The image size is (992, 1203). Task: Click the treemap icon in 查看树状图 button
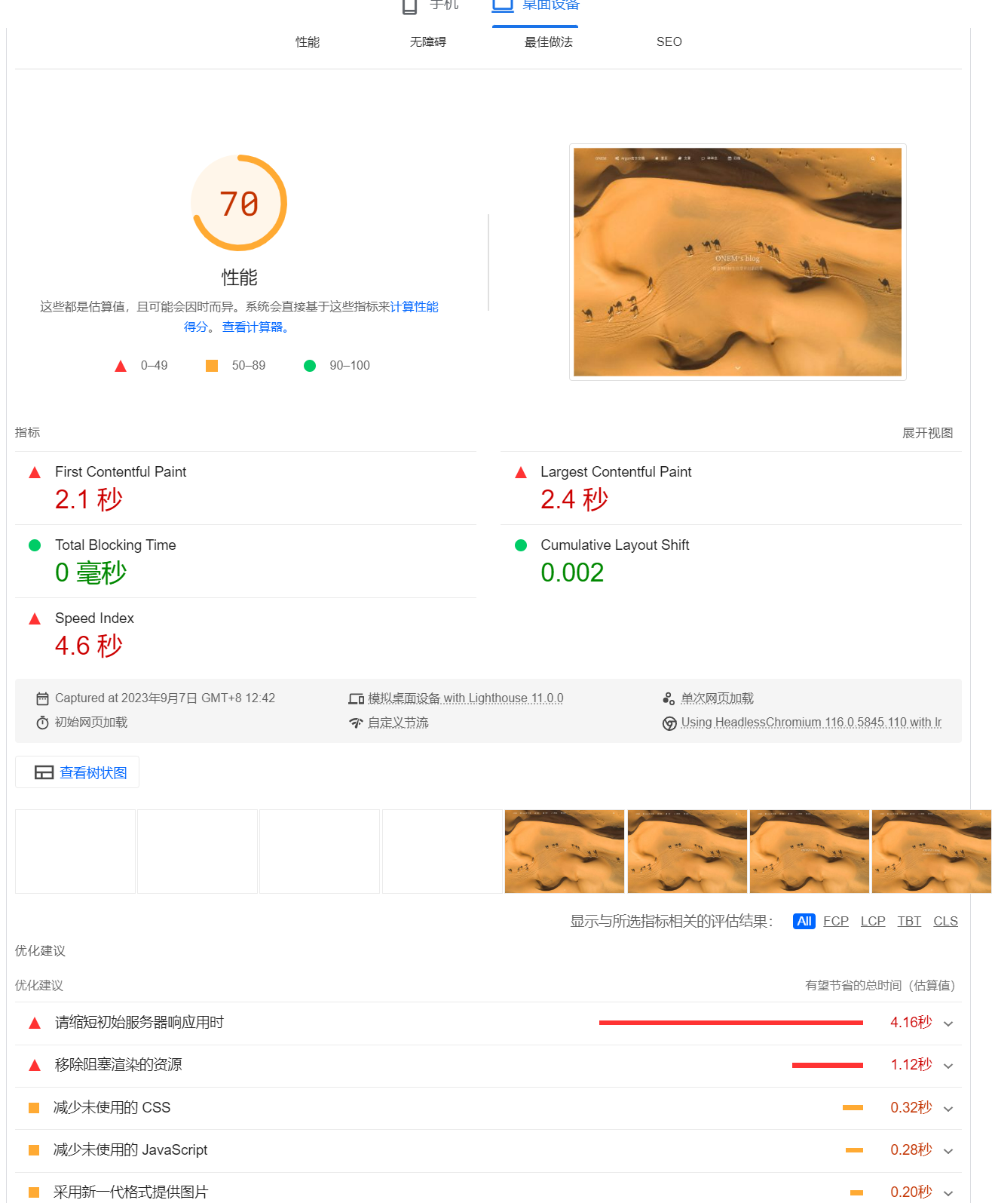click(44, 772)
